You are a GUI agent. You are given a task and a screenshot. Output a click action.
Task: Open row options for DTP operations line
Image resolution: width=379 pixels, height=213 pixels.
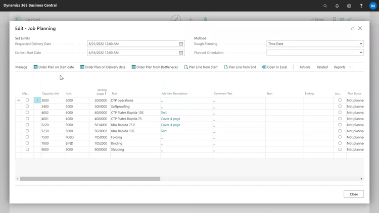pos(37,100)
